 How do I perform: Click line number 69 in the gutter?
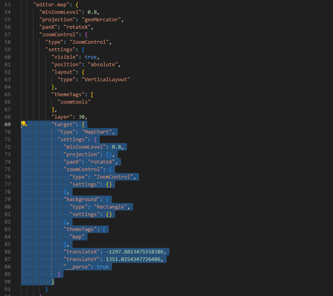pos(8,124)
